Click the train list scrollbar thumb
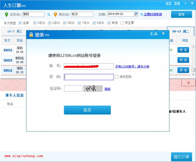The width and height of the screenshot is (196, 162). click(x=193, y=70)
